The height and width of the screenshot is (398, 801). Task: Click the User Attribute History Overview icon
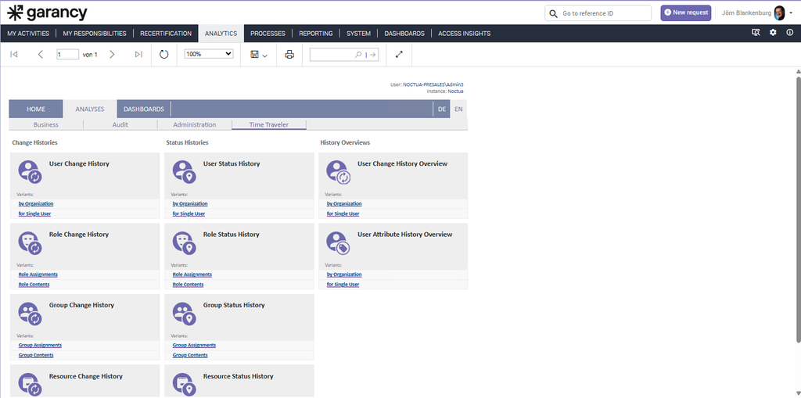[x=339, y=242]
